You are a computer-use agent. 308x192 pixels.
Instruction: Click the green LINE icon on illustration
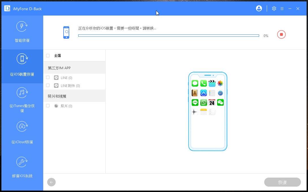tap(195, 102)
